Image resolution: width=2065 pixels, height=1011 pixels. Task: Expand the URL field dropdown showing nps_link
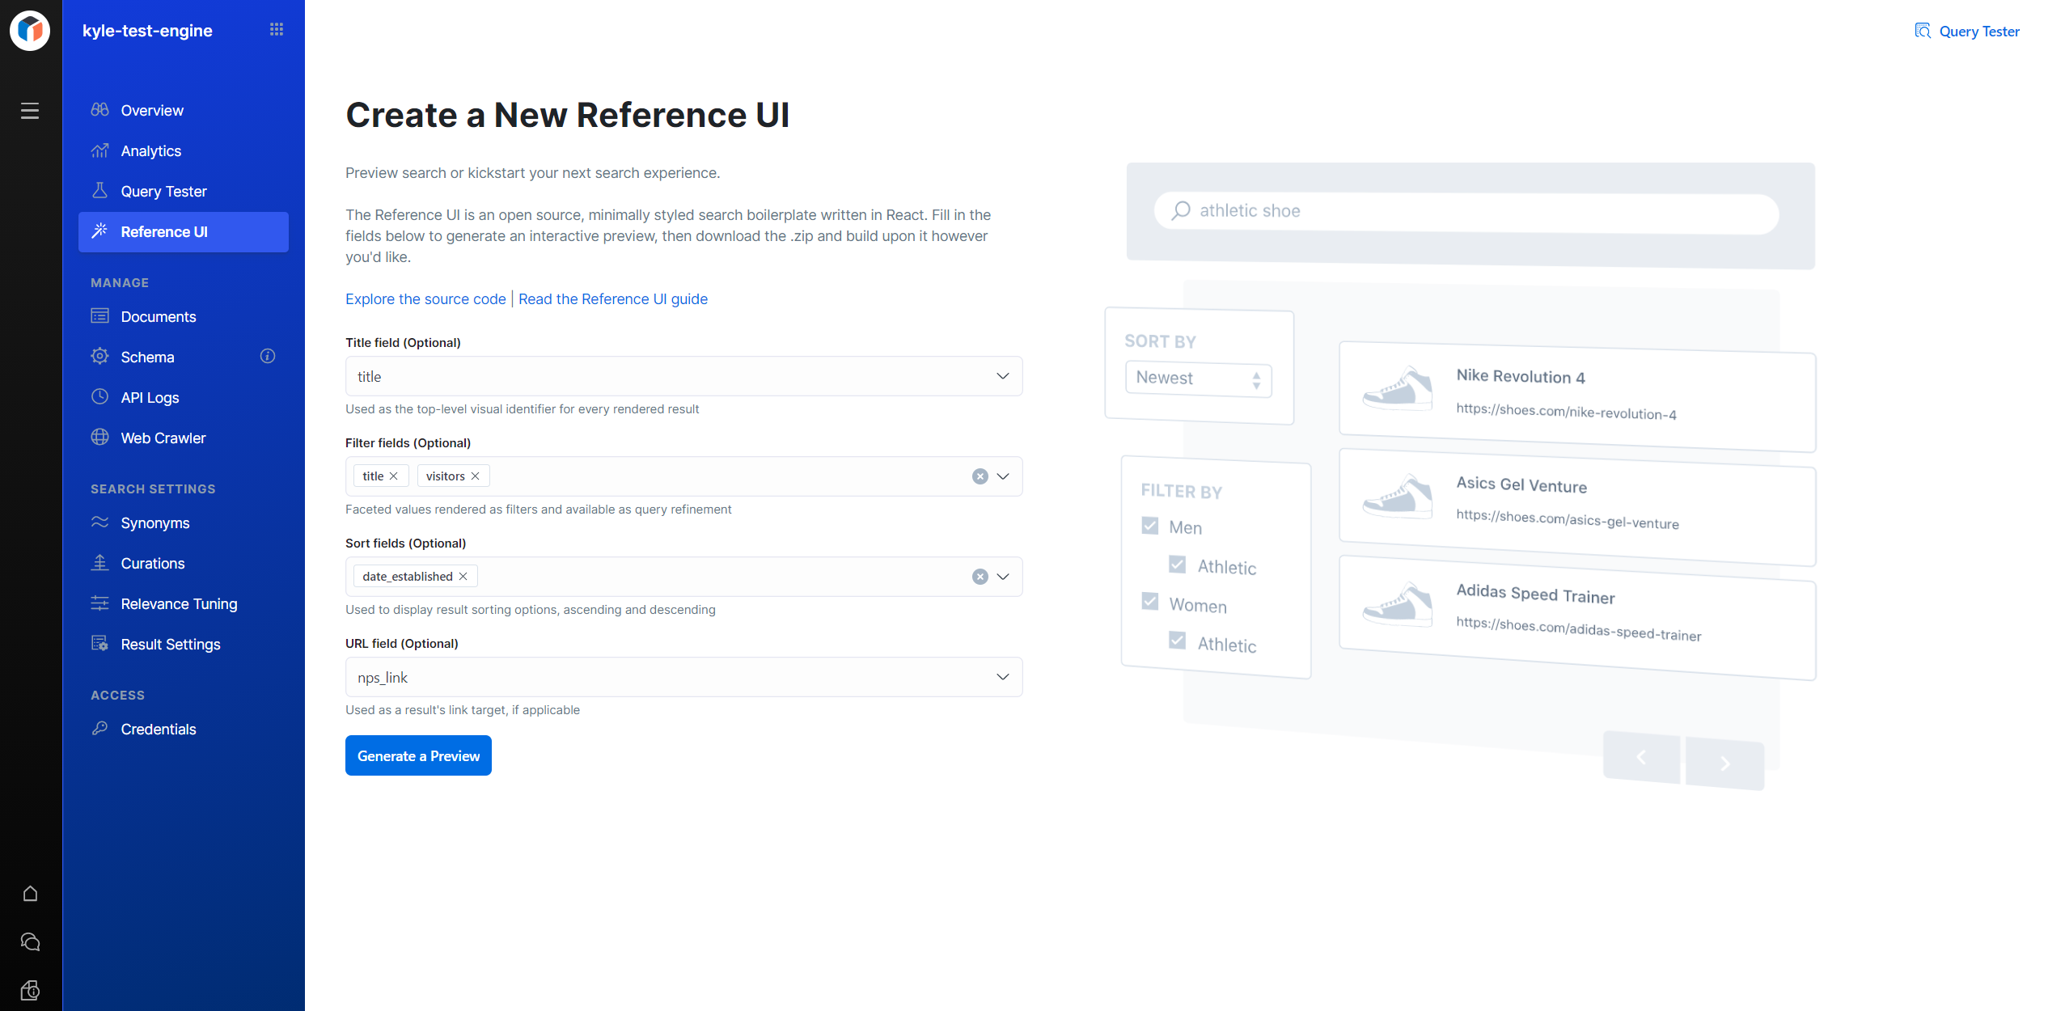pyautogui.click(x=1002, y=677)
